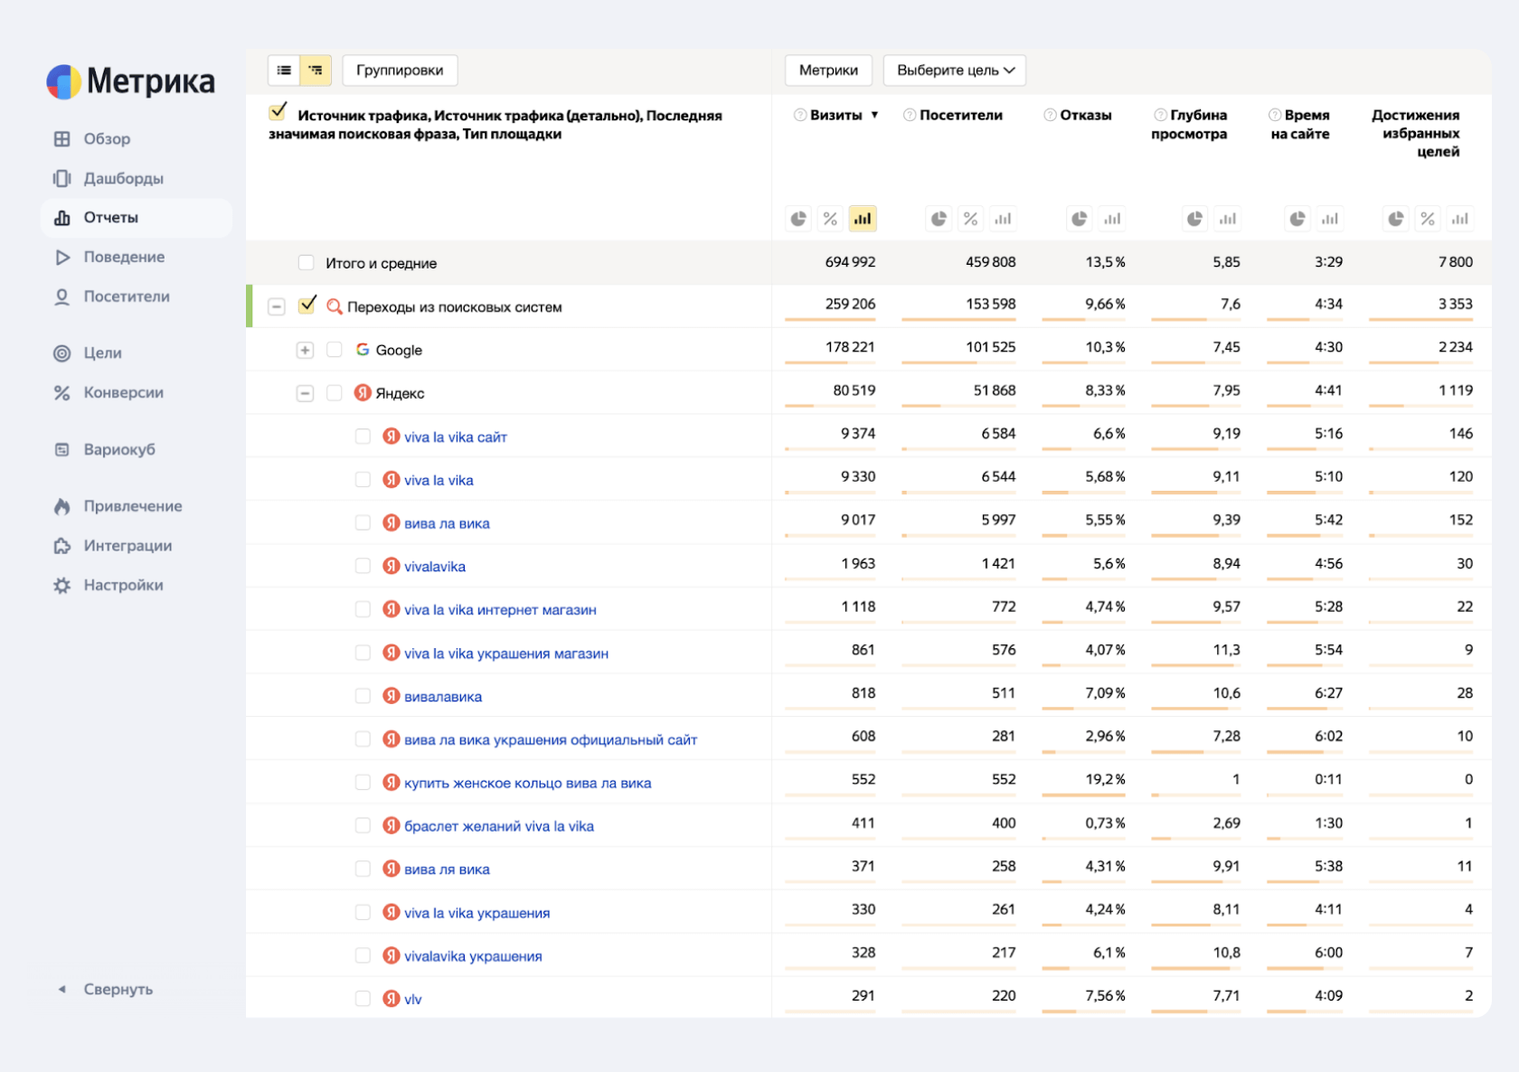Follow the браслет желаний viva la vika link
Screen dimensions: 1519x1072
[499, 826]
